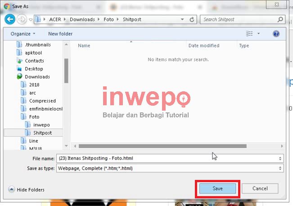This screenshot has height=206, width=293.
Task: Click the Contacts icon in tree
Action: pyautogui.click(x=19, y=61)
